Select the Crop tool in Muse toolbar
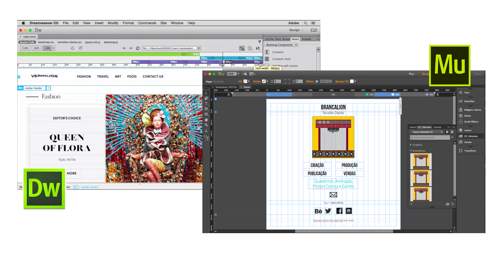The height and width of the screenshot is (256, 499). 206,98
